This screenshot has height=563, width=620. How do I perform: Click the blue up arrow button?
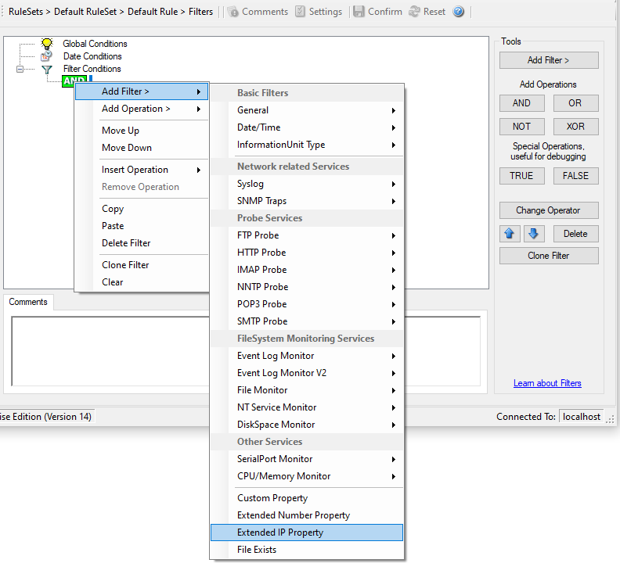point(511,234)
